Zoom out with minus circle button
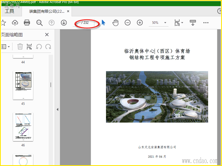 coord(128,23)
